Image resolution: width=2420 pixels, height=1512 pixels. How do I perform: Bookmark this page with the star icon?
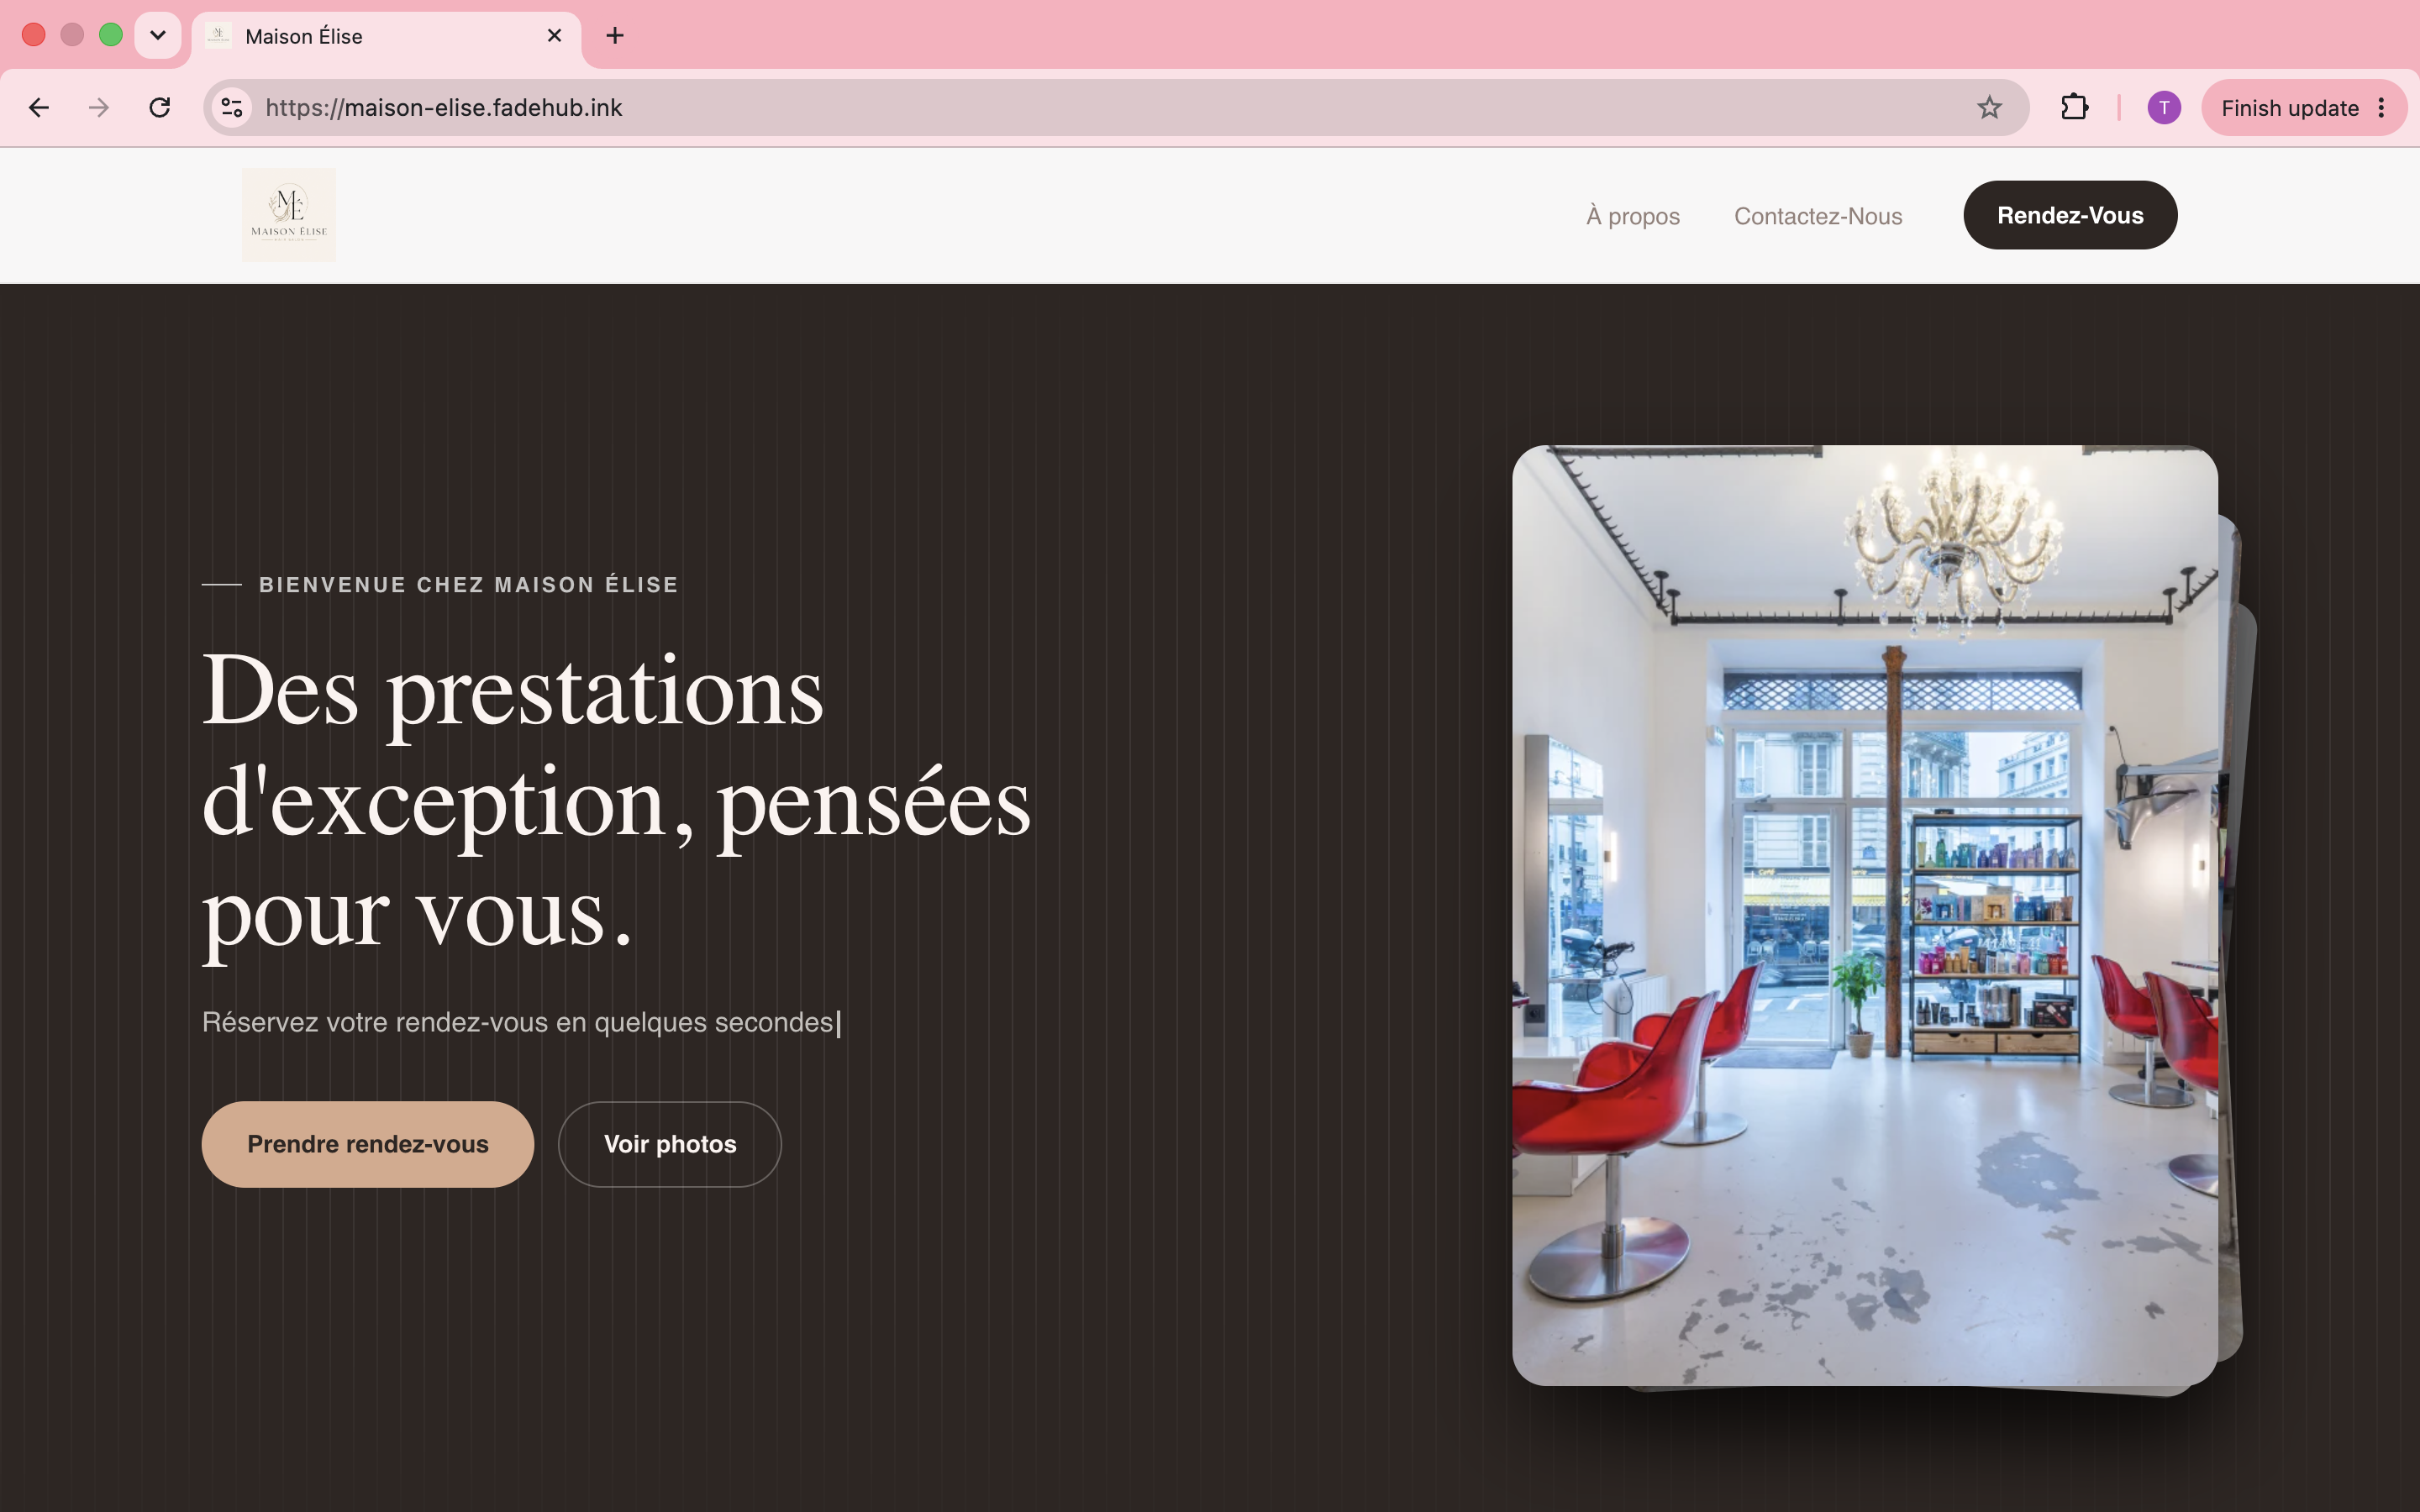click(x=1989, y=108)
